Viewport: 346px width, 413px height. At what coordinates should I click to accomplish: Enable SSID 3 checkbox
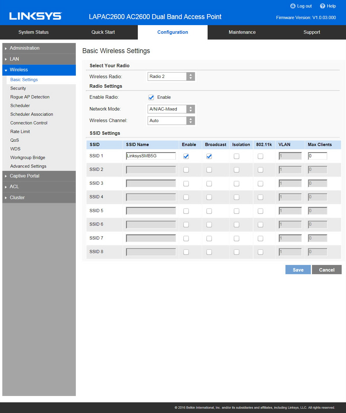point(186,184)
